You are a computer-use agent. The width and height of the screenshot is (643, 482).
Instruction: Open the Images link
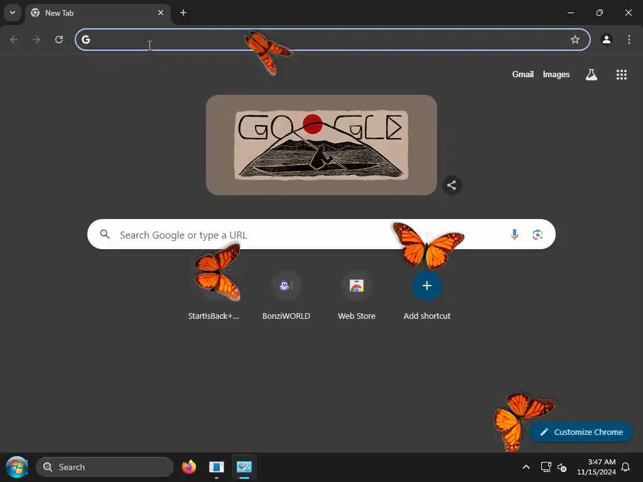[556, 74]
